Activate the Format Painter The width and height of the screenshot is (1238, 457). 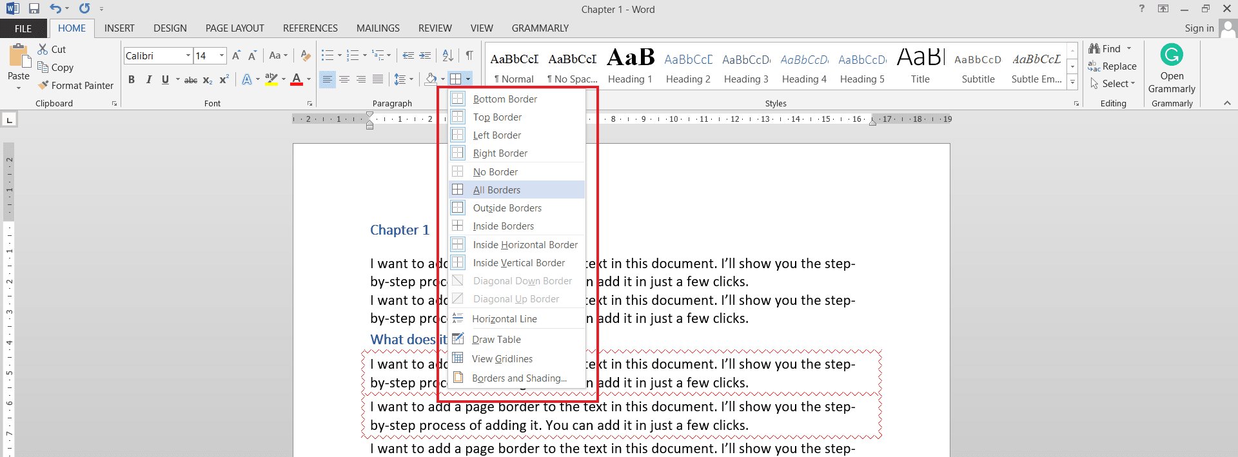[75, 85]
